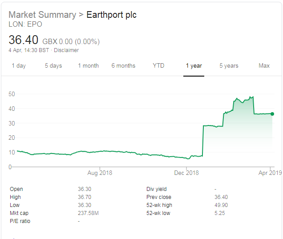This screenshot has height=239, width=283.
Task: Click the 1 year tab
Action: point(194,66)
